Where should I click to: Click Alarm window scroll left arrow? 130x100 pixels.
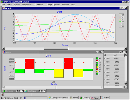click(x=4, y=87)
